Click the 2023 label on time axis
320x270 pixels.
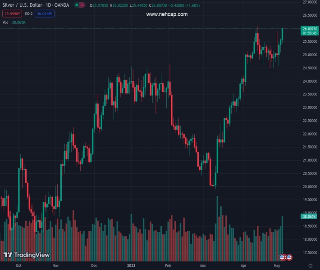click(132, 266)
